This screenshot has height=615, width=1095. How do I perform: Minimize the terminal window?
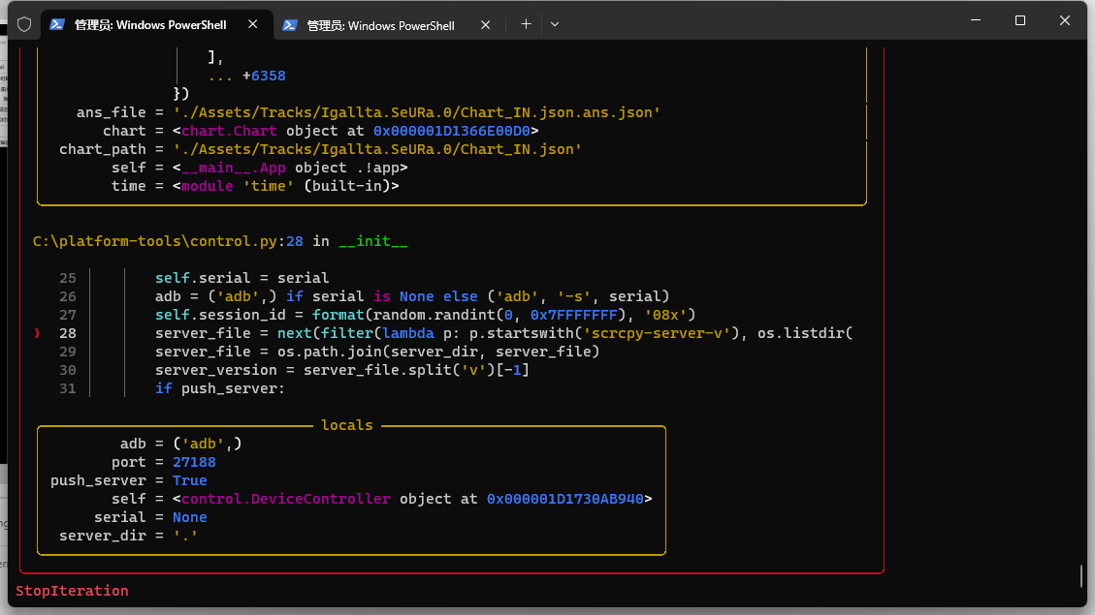click(x=976, y=20)
